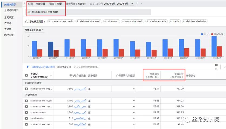Open the date range dropdown arrow
226x129 pixels.
(132, 4)
